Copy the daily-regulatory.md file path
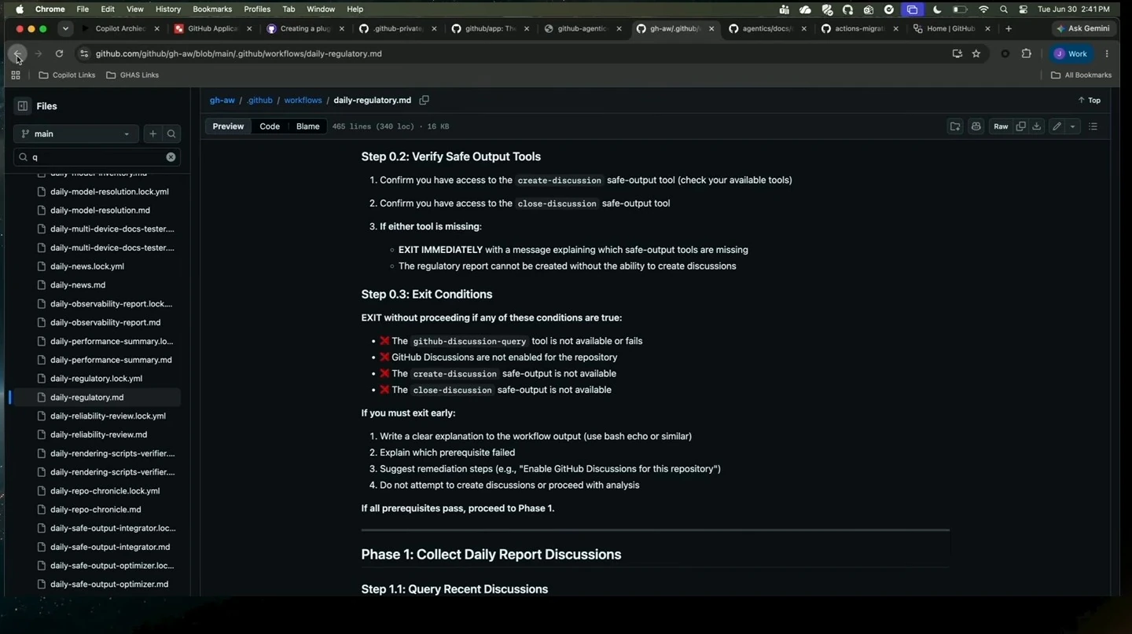The image size is (1132, 634). pos(424,101)
